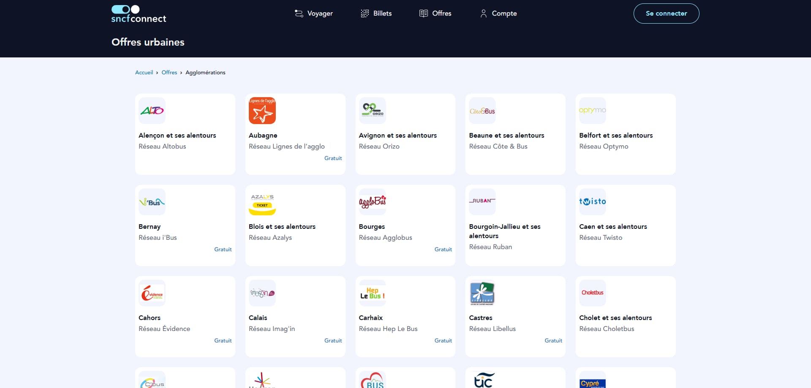811x388 pixels.
Task: Click Réseau Azalys text
Action: click(x=270, y=238)
